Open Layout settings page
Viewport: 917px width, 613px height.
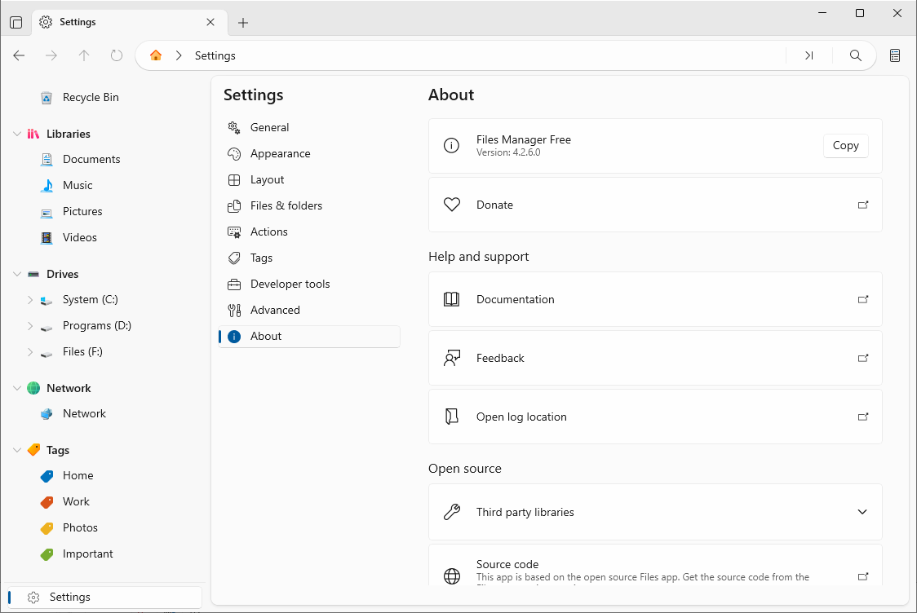click(x=308, y=180)
